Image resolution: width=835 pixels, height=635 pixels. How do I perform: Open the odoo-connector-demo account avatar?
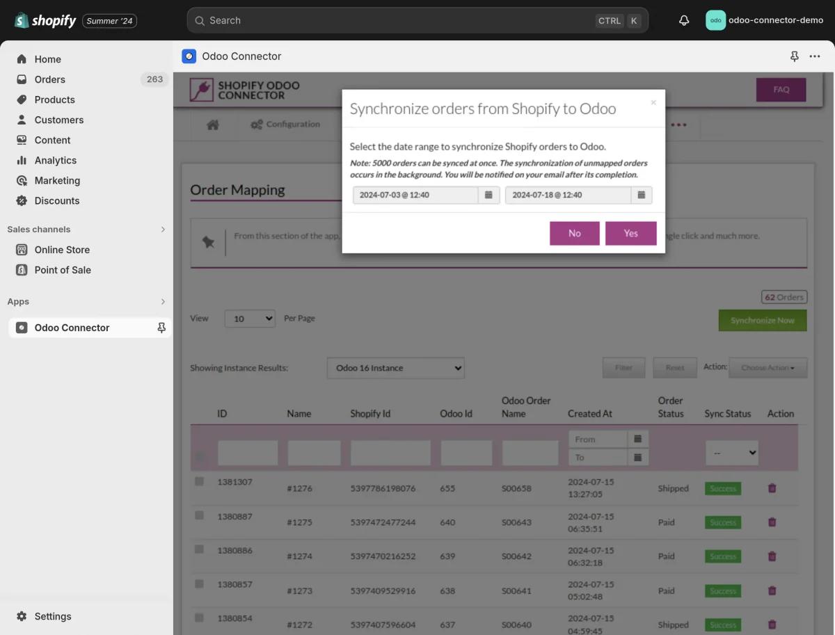715,20
